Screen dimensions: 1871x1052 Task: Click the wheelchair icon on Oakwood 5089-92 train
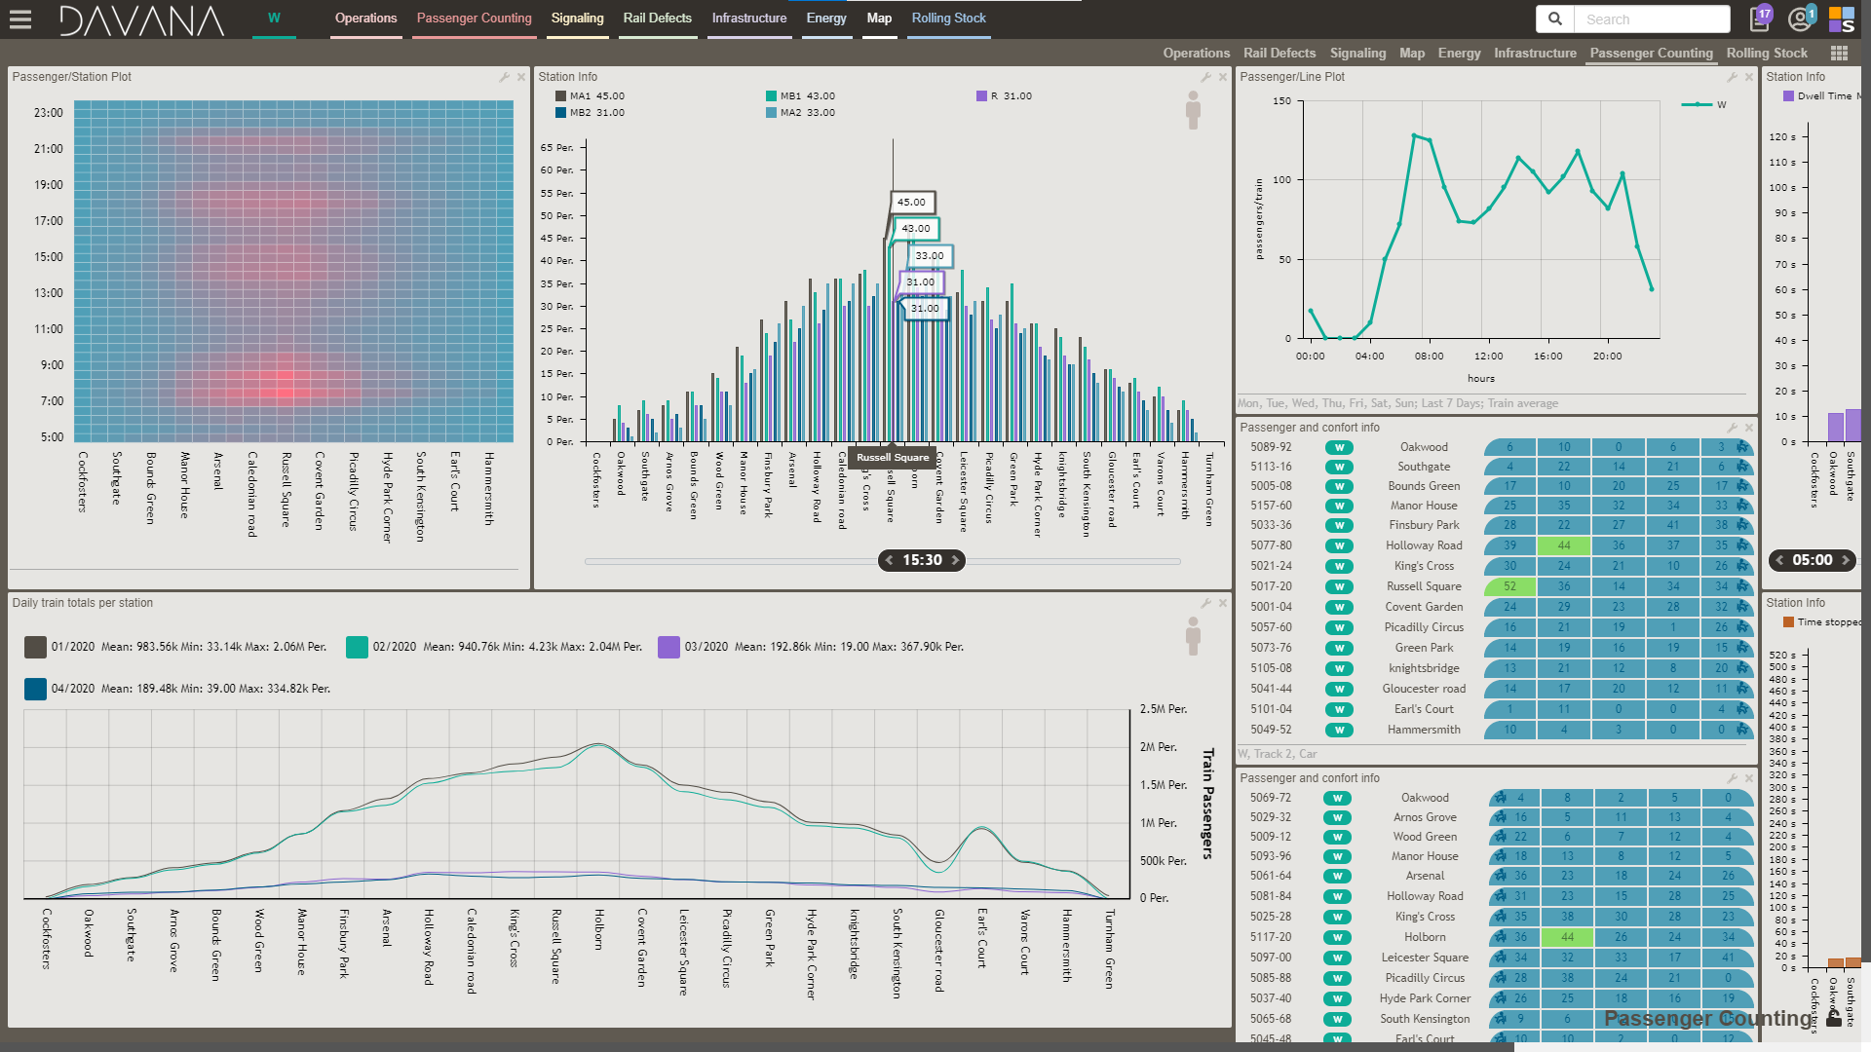pyautogui.click(x=1743, y=447)
